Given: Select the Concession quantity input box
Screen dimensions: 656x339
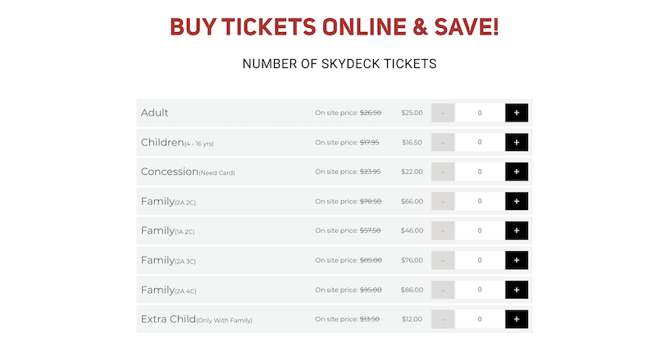Looking at the screenshot, I should point(480,172).
